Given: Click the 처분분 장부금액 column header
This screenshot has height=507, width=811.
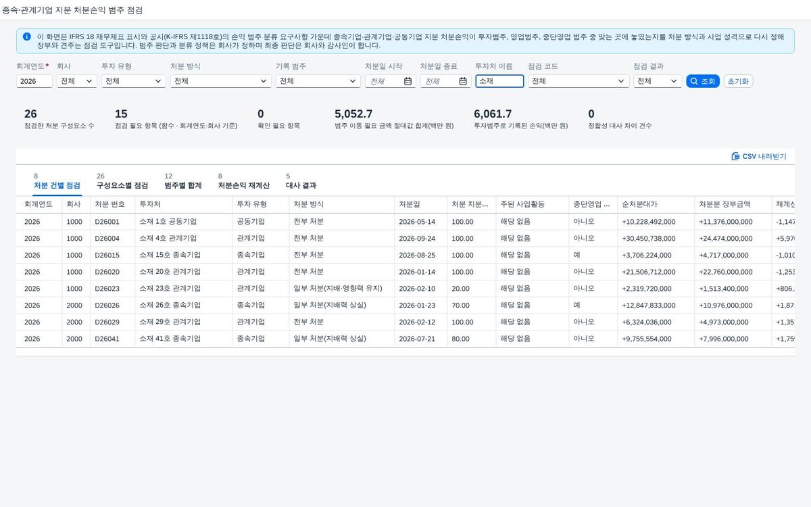Looking at the screenshot, I should (x=733, y=204).
